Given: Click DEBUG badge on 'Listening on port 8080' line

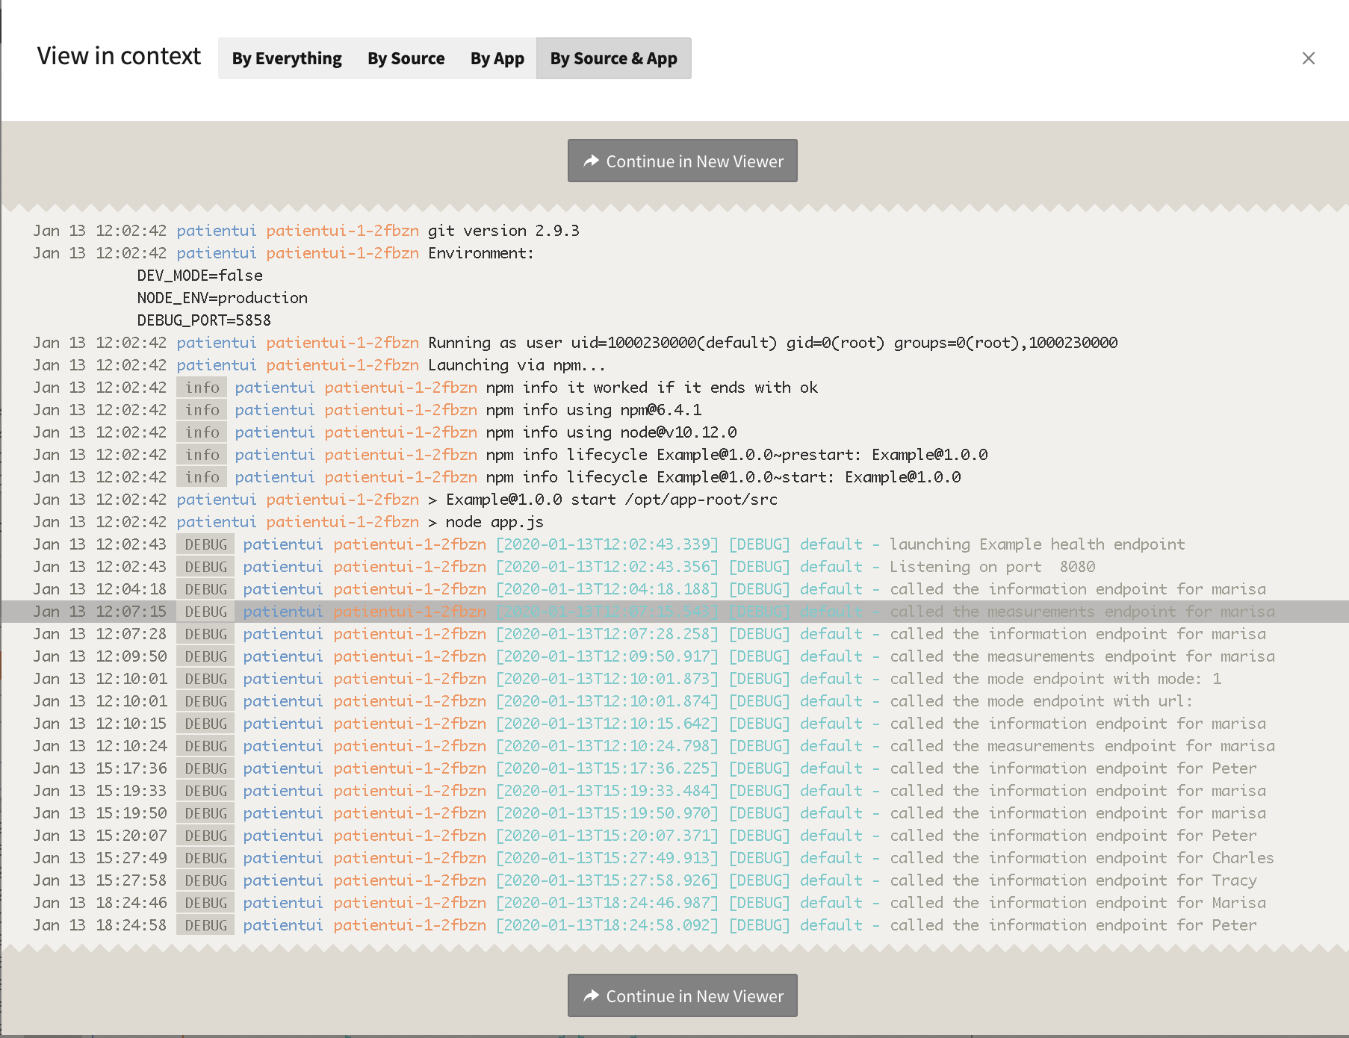Looking at the screenshot, I should pos(205,567).
